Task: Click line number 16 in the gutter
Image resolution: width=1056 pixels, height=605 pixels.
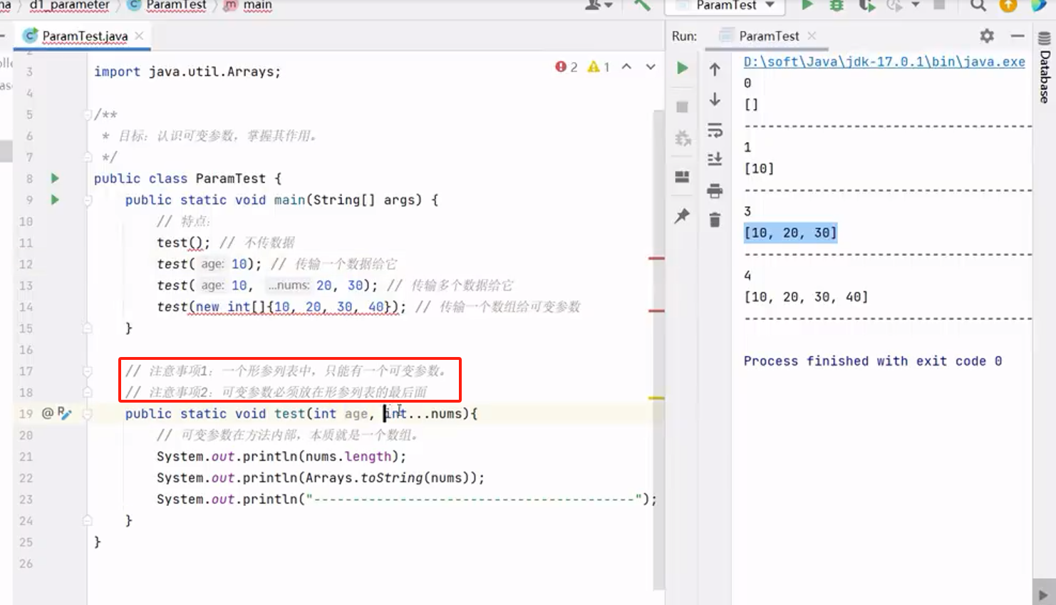Action: (x=26, y=349)
